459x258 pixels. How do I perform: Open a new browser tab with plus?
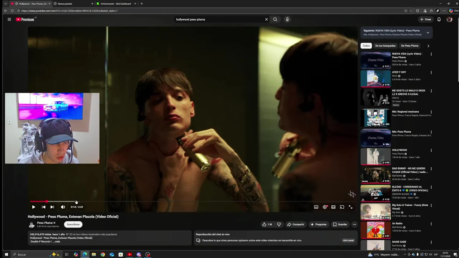(x=142, y=4)
